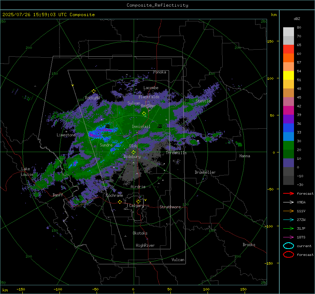Click the Stettler map label

click(204, 101)
